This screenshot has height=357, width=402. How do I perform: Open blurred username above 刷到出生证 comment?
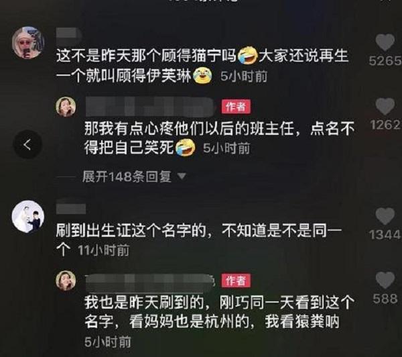71,207
